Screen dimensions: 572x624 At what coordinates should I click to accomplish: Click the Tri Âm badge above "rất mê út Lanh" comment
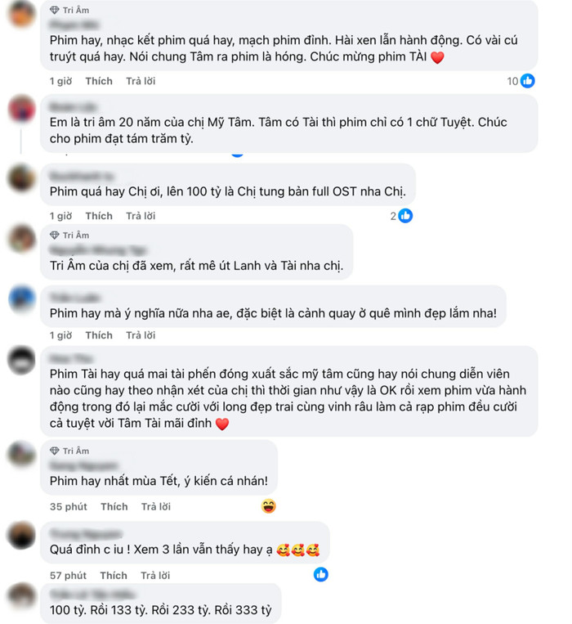click(x=69, y=235)
